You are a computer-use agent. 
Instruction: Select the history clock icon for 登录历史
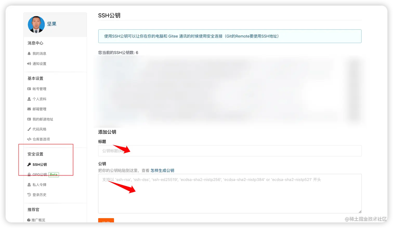point(29,195)
